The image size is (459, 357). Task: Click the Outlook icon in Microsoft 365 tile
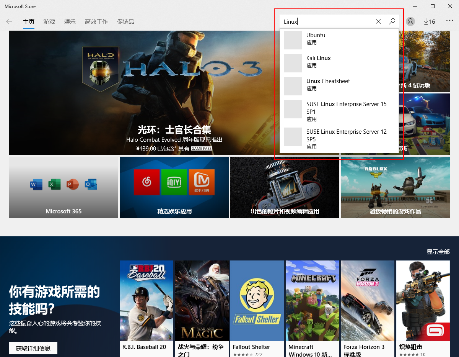[x=91, y=185]
